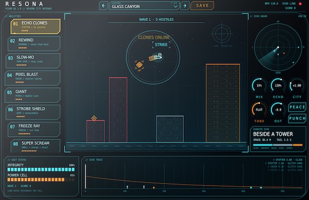The image size is (309, 200).
Task: Click the faded crosshair link target icon
Action: pos(222,34)
